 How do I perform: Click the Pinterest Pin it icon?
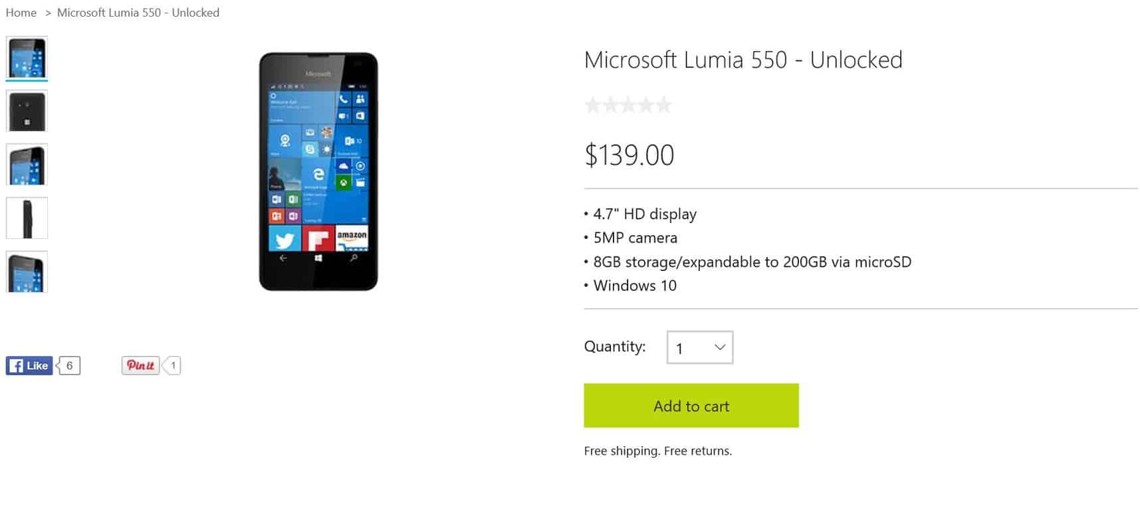click(140, 365)
